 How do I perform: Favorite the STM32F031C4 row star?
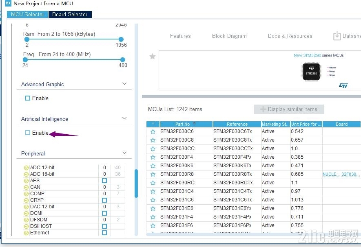tap(153, 191)
